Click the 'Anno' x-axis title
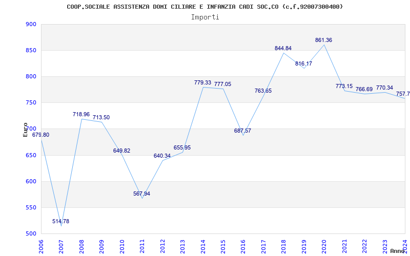This screenshot has height=256, width=410. click(x=398, y=251)
